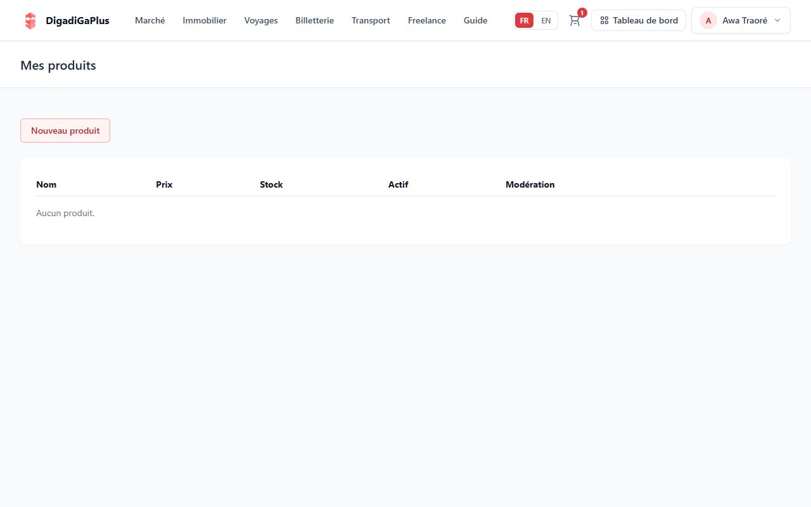Screen dimensions: 811x507
Task: Open the Freelance navigation link
Action: point(427,20)
